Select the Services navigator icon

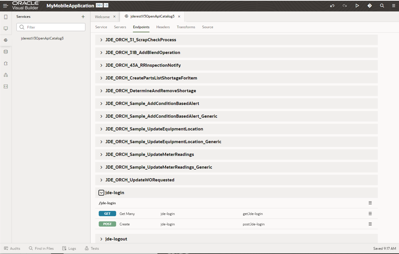tap(5, 40)
